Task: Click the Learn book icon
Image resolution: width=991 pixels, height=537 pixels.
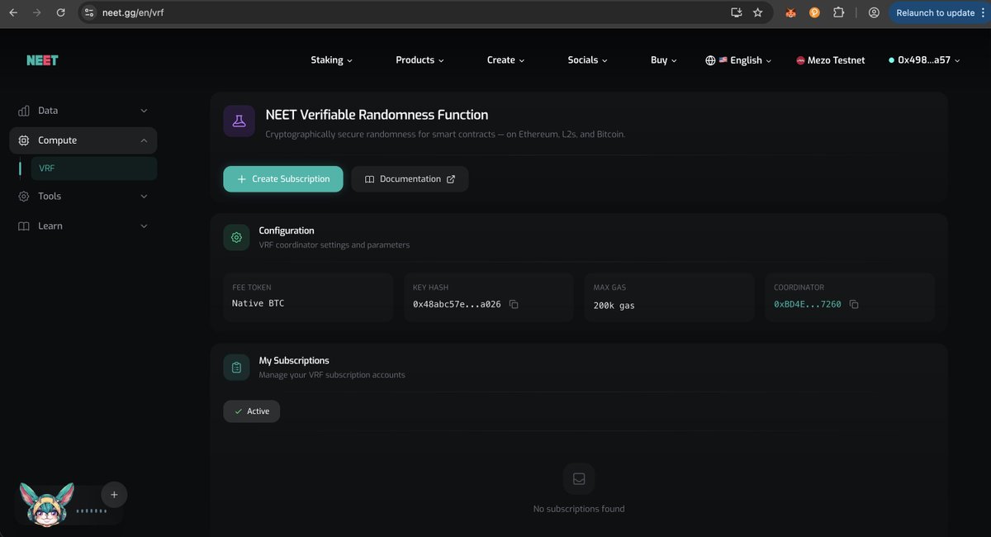Action: pos(23,226)
